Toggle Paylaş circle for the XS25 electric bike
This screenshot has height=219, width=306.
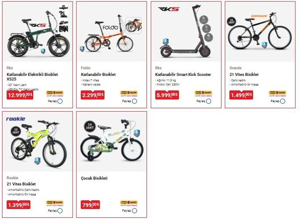tap(60, 101)
